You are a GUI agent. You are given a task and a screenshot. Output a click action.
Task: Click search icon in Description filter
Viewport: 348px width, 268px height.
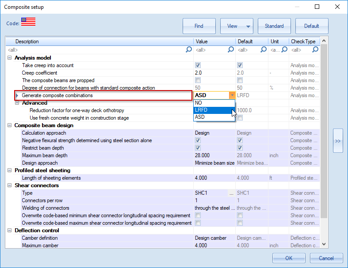pyautogui.click(x=189, y=50)
